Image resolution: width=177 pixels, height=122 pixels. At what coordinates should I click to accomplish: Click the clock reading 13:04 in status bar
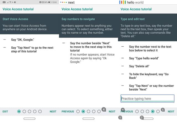click(54, 2)
